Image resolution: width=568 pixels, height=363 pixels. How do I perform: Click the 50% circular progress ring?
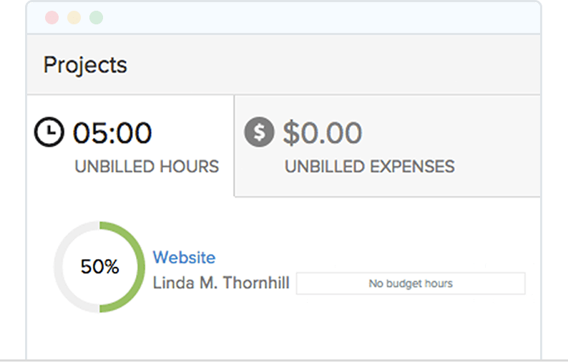[x=99, y=267]
